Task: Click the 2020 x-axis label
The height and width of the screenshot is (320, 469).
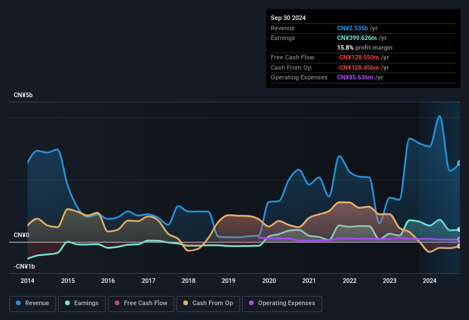Action: (x=269, y=281)
